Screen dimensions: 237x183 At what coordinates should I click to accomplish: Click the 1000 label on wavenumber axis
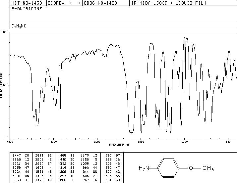[x=184, y=142]
